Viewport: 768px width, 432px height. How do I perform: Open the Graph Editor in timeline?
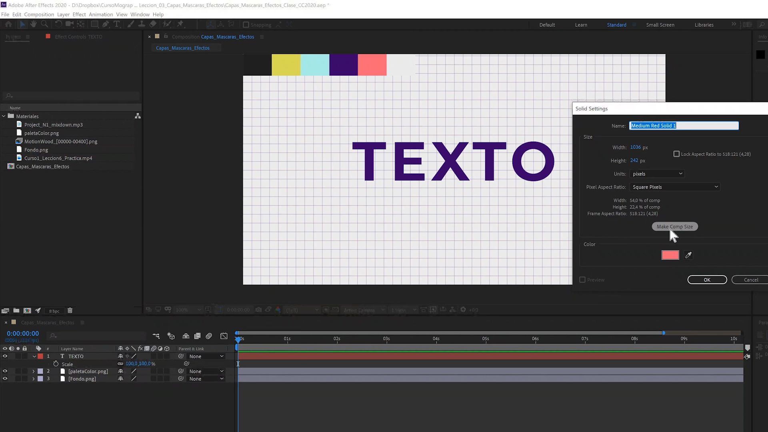(224, 336)
